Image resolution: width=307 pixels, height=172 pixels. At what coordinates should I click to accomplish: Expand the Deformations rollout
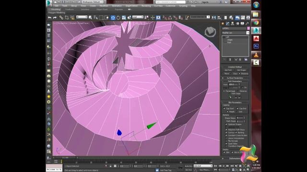pos(235,158)
